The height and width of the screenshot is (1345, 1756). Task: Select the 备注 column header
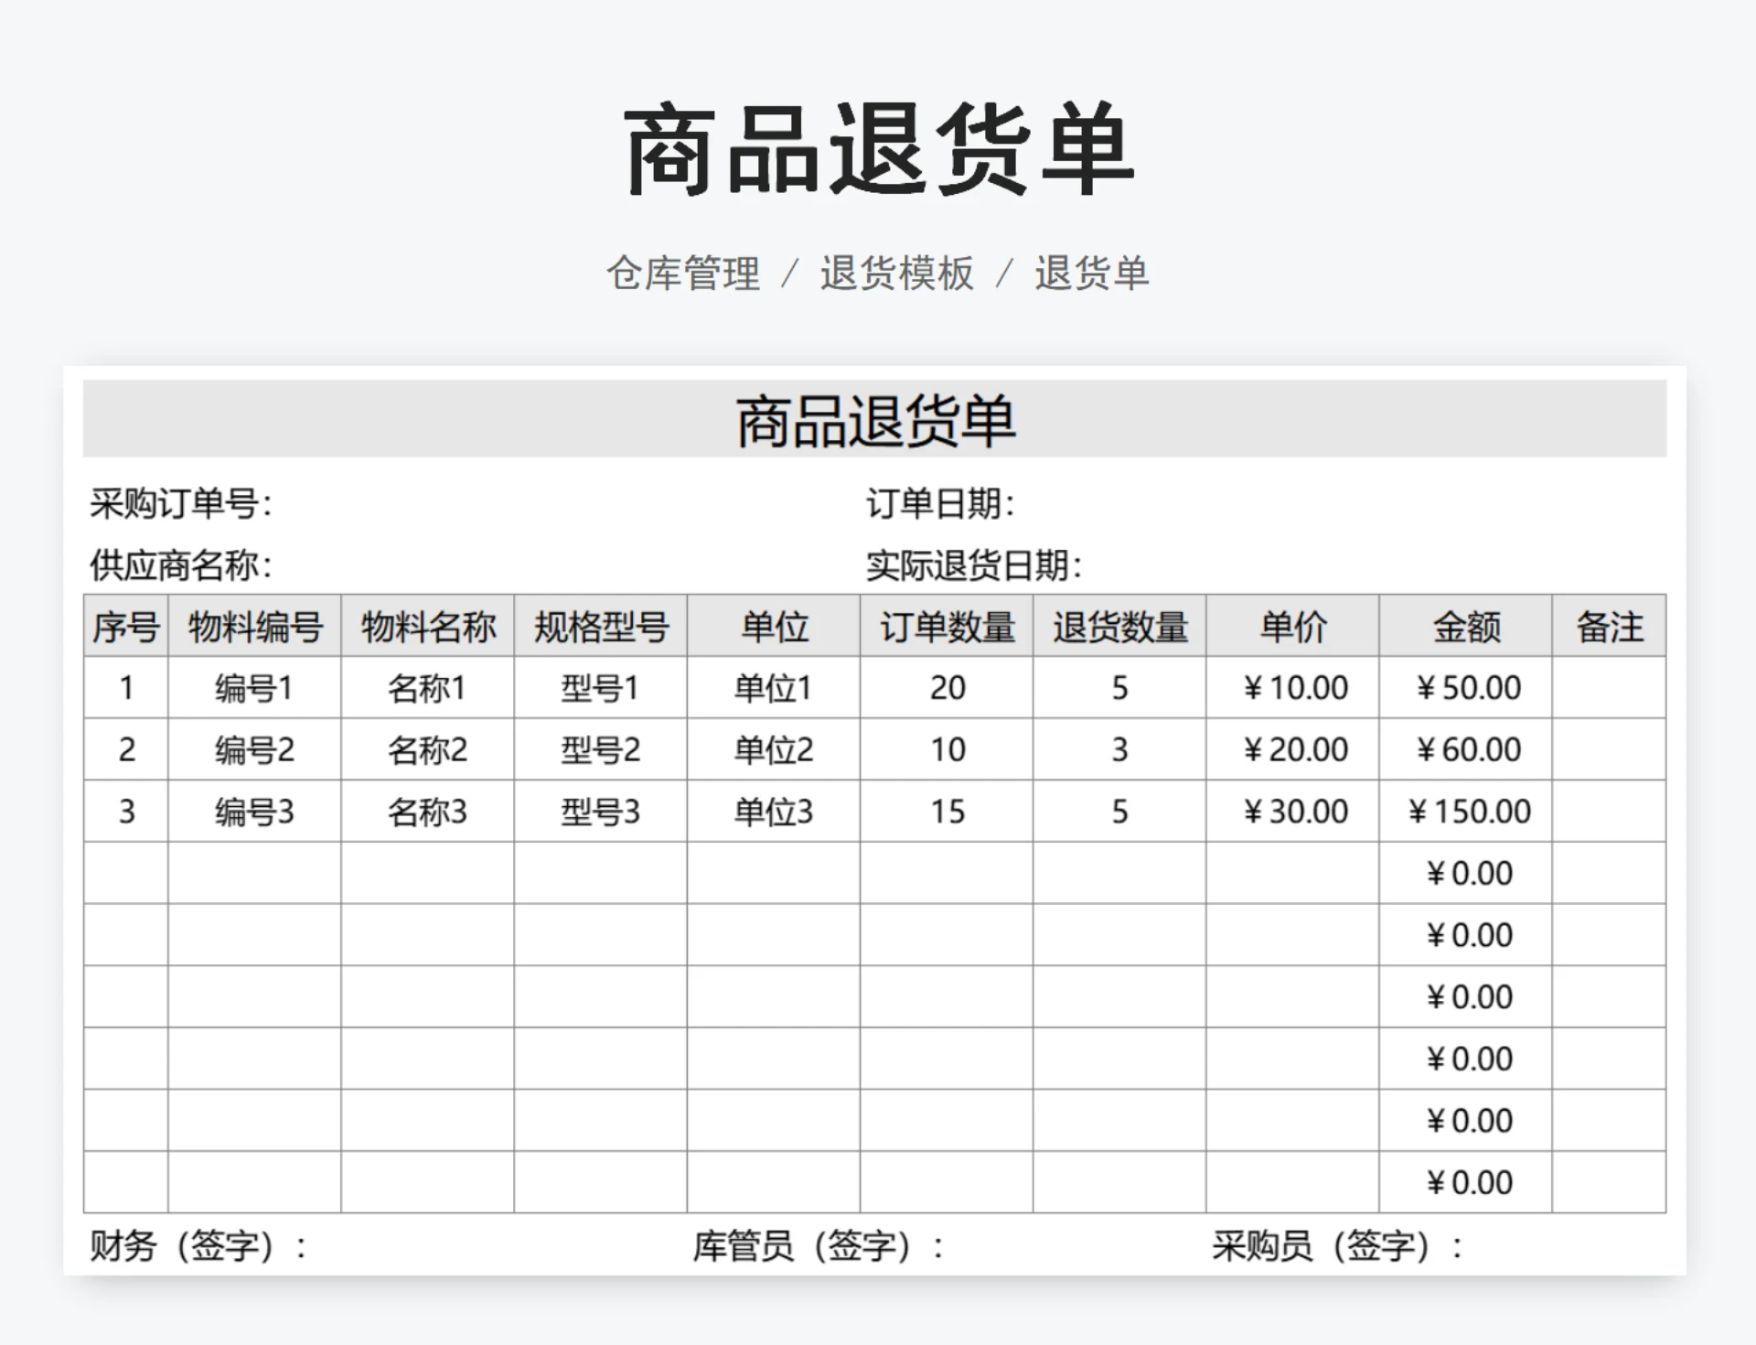[x=1609, y=627]
